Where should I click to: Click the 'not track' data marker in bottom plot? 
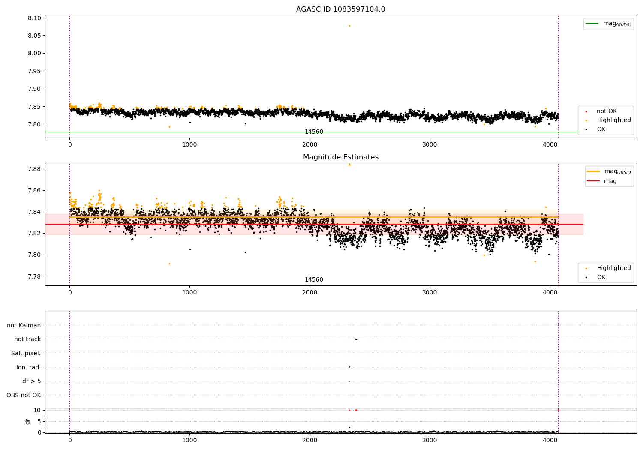(x=356, y=339)
